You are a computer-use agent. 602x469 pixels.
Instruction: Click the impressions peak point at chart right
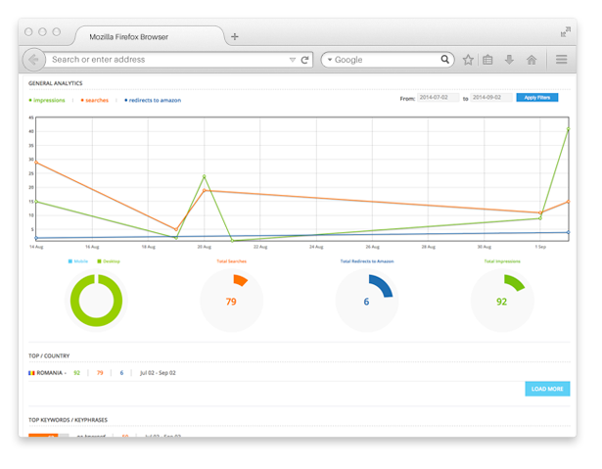568,129
